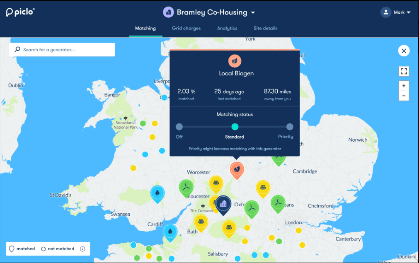Click the search magnifier icon

tap(17, 49)
